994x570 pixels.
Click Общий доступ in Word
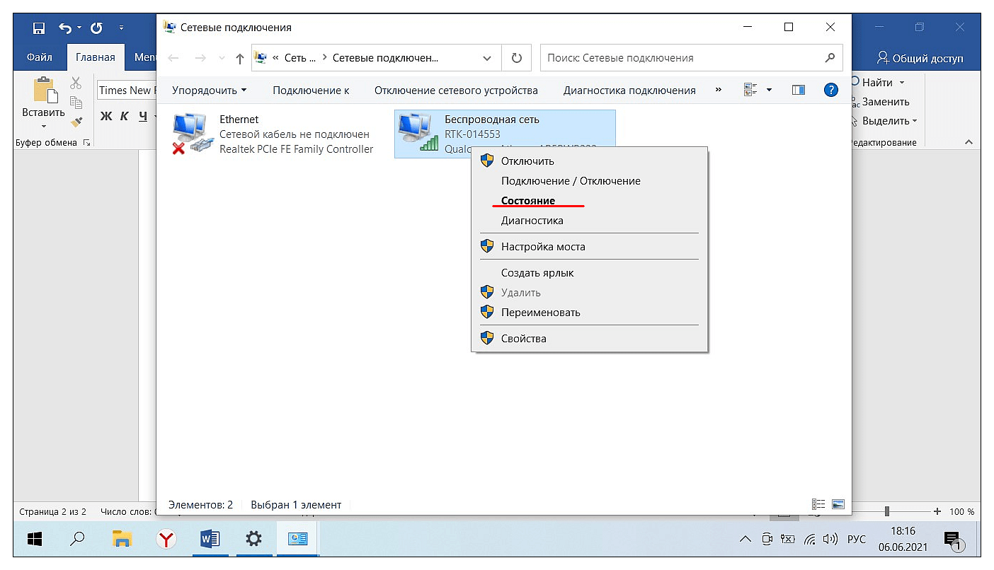(x=920, y=58)
